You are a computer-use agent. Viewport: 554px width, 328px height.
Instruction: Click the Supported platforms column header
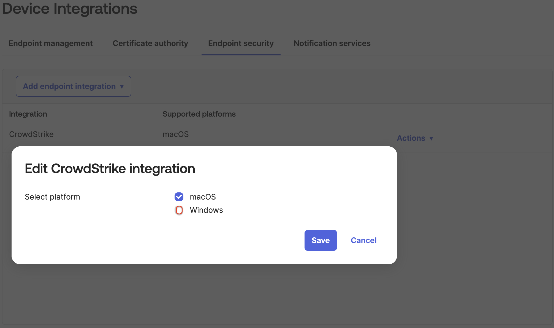pyautogui.click(x=199, y=114)
